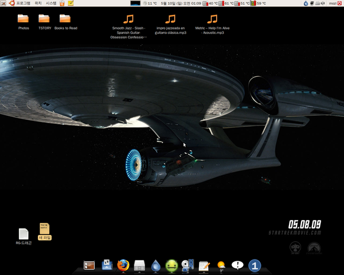The image size is (344, 275).
Task: Click the 59 °C temperature sensor
Action: [x=259, y=3]
